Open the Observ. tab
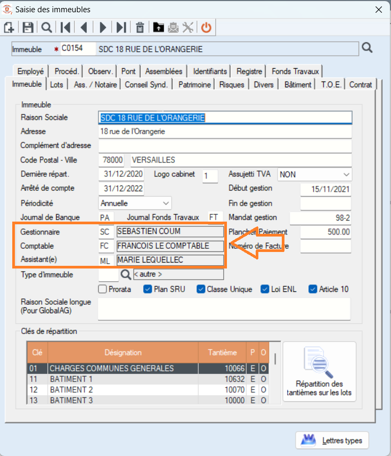This screenshot has height=456, width=391. (x=100, y=71)
